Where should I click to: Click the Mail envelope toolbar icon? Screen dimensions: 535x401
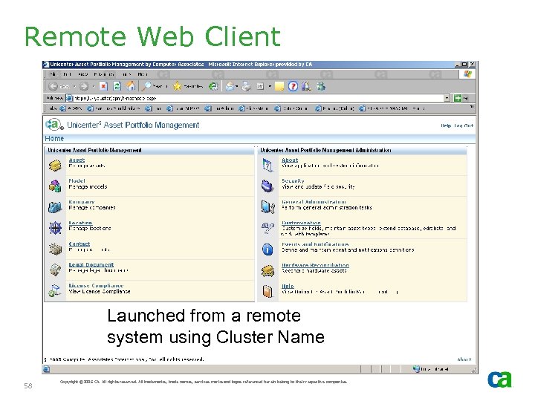click(x=230, y=86)
